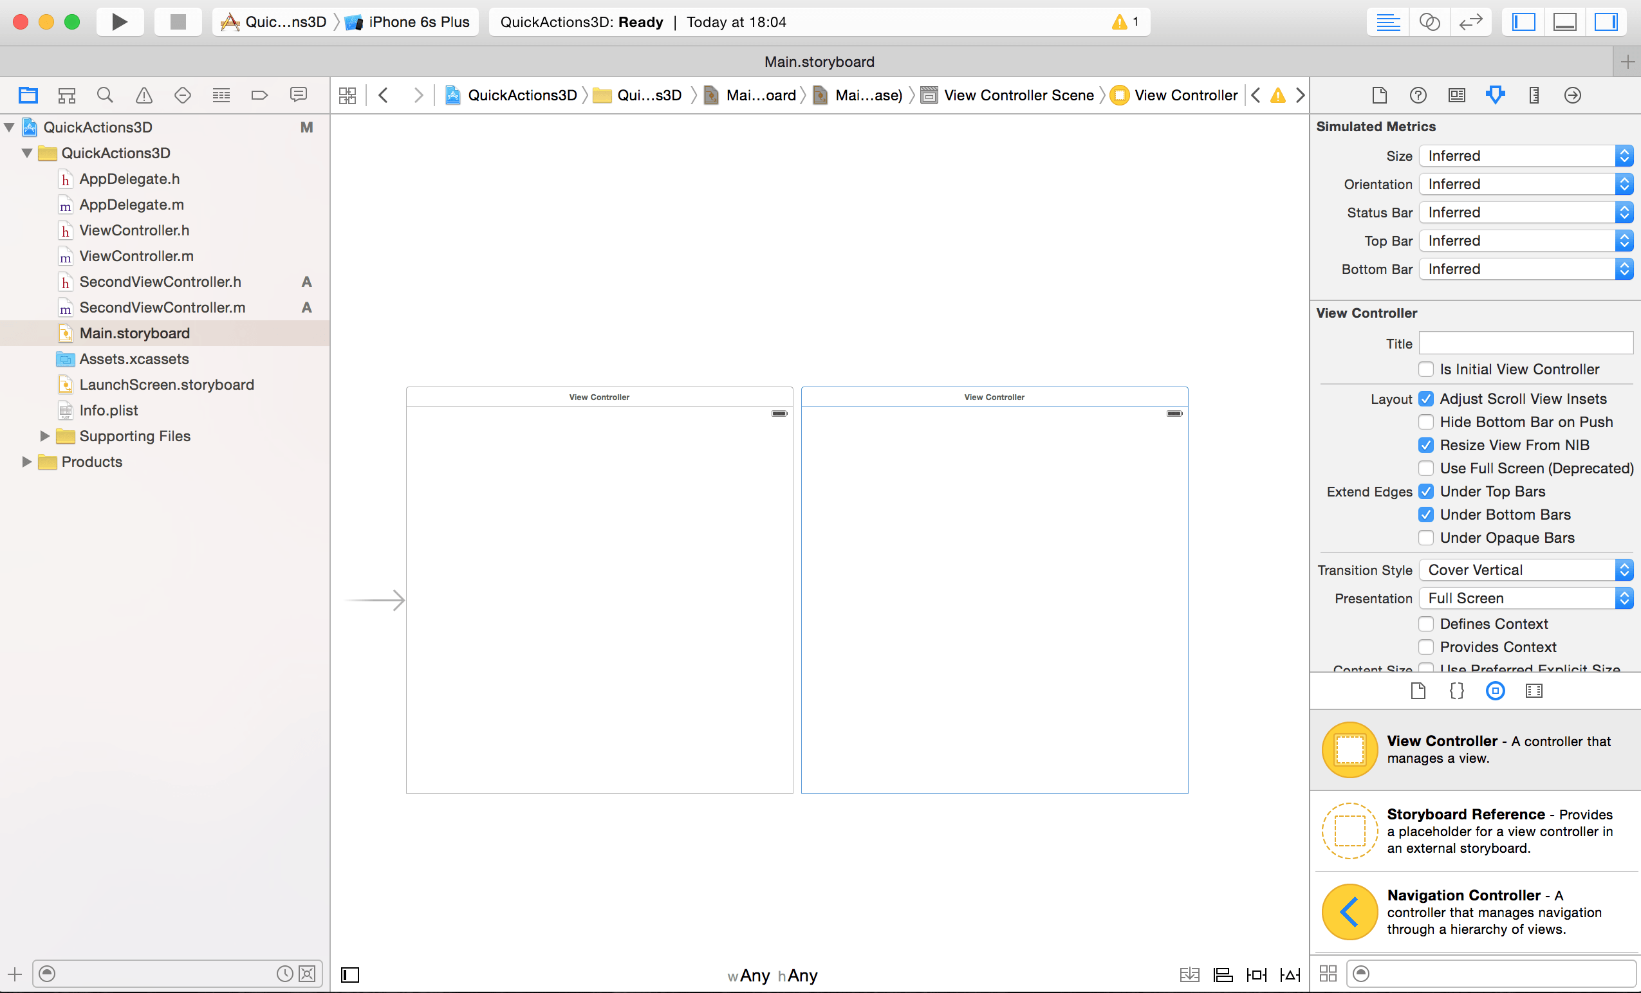Open Resolve Auto Layout Issues menu

[1290, 975]
